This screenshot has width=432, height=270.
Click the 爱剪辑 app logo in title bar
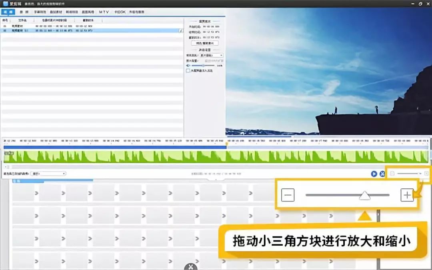click(6, 4)
